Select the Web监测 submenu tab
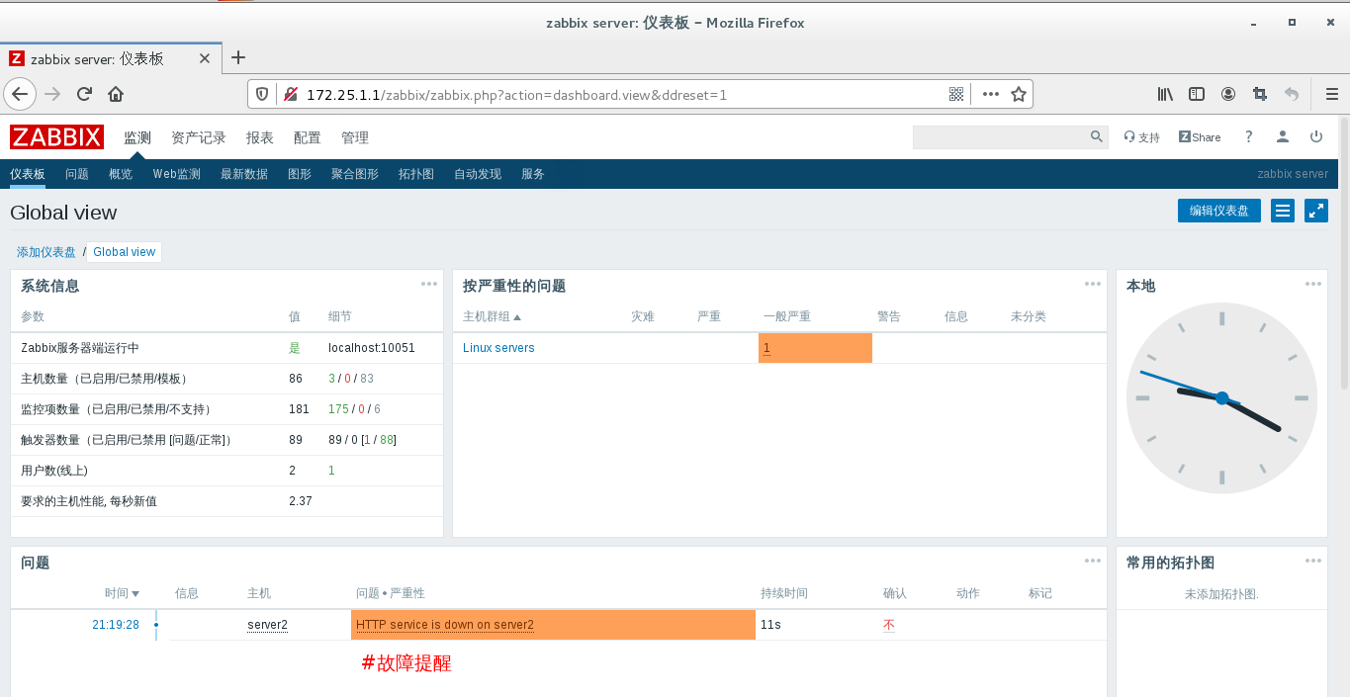The image size is (1350, 697). [x=176, y=174]
